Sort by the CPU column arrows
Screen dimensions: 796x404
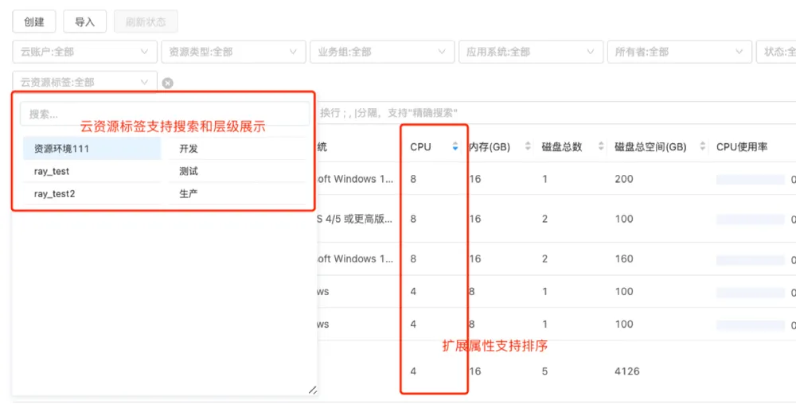pos(455,147)
